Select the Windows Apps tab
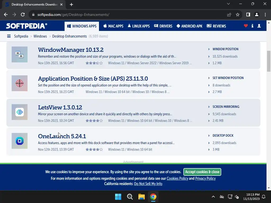The width and height of the screenshot is (271, 203). pos(82,26)
